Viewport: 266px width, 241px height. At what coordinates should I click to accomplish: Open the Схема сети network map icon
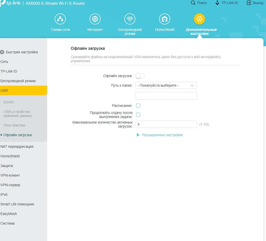point(60,19)
